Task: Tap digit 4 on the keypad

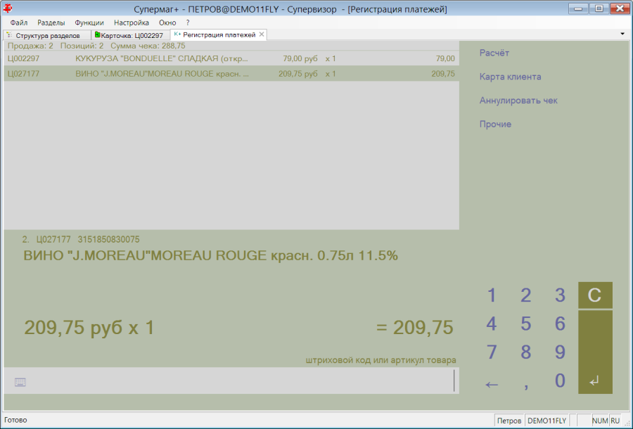Action: [x=492, y=324]
